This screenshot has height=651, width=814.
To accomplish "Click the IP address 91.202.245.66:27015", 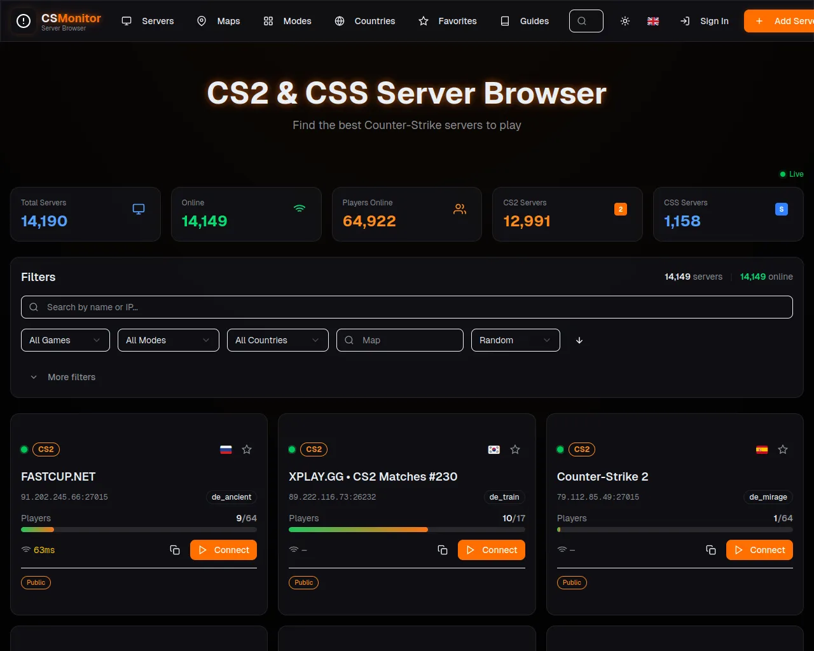I will pos(64,497).
